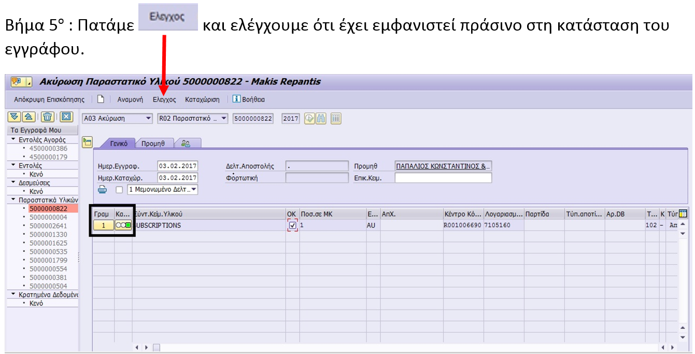Screen dimensions: 695x354
Task: Select tree item 5000000535
Action: (48, 251)
